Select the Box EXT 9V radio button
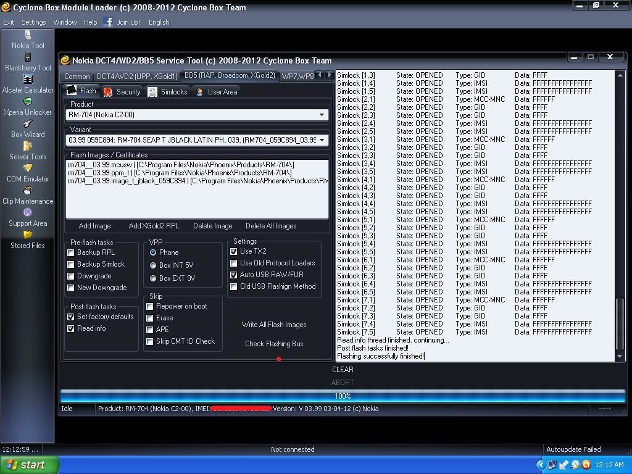This screenshot has height=474, width=632. 153,278
